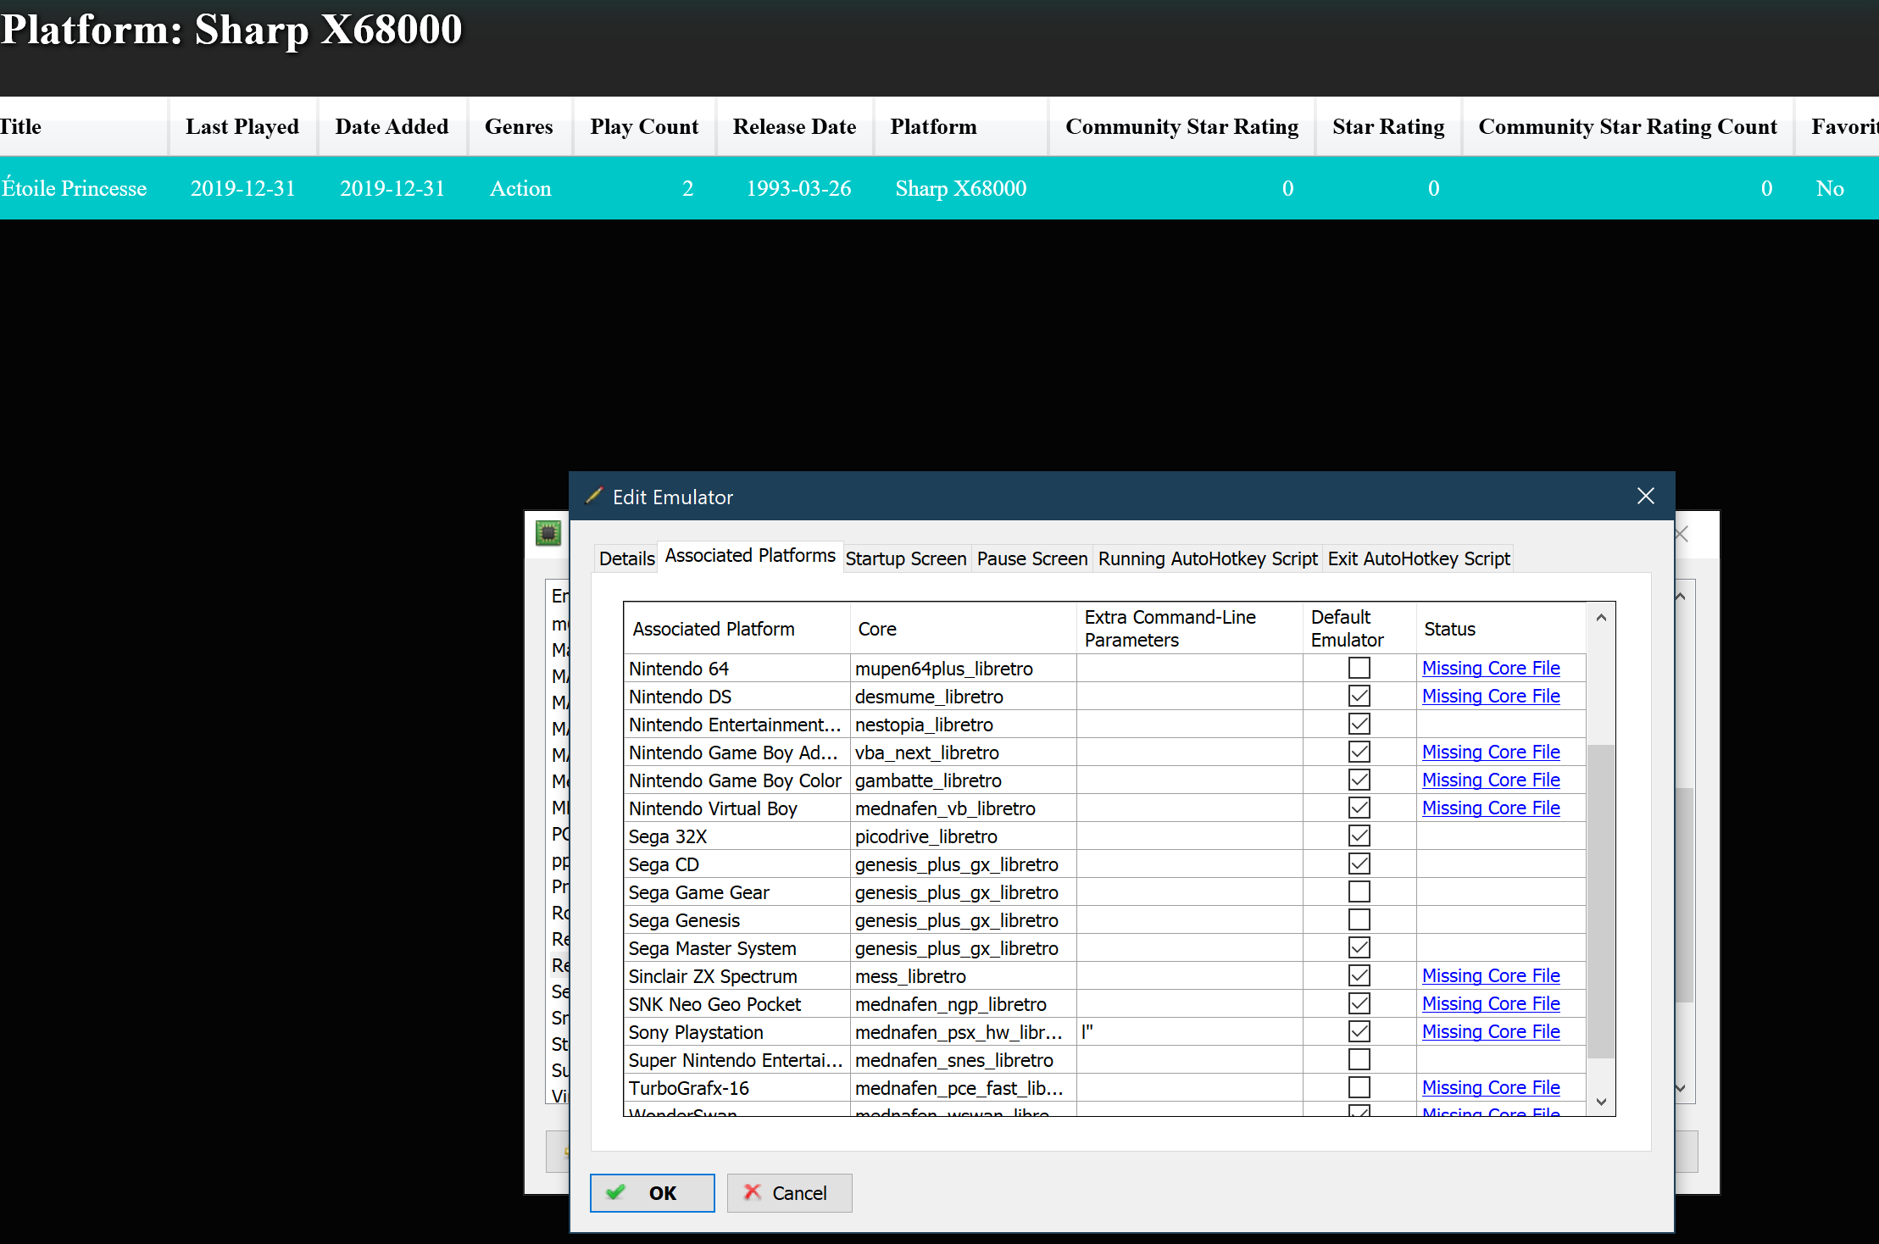Image resolution: width=1879 pixels, height=1244 pixels.
Task: Click the nestopia_libretro core cell
Action: click(x=963, y=724)
